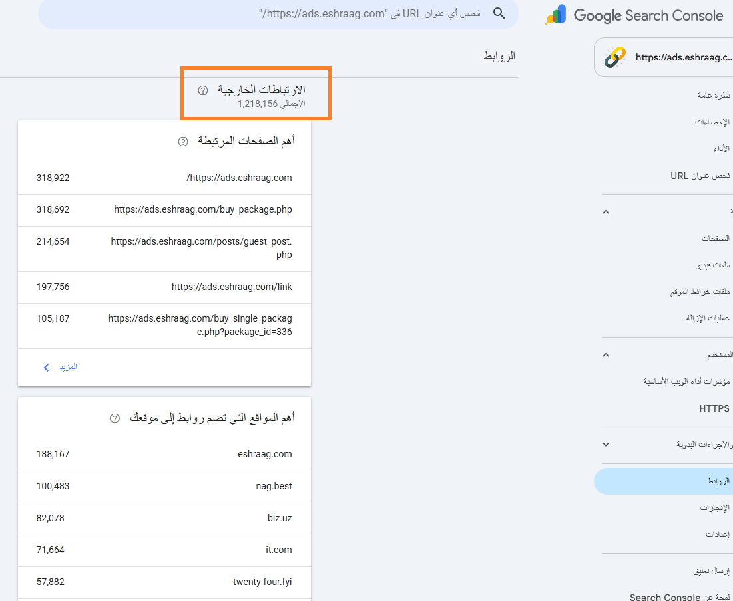Click the Google Search Console logo
733x601 pixels.
pos(635,15)
